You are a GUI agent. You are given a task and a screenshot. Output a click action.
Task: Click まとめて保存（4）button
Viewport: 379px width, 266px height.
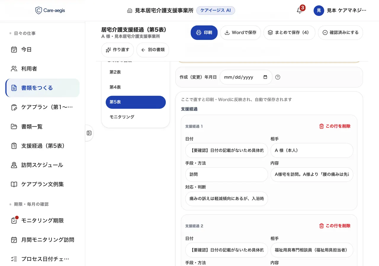[289, 33]
